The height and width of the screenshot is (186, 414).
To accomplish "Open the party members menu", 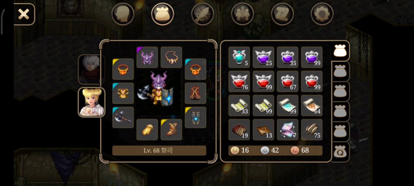I will click(242, 14).
